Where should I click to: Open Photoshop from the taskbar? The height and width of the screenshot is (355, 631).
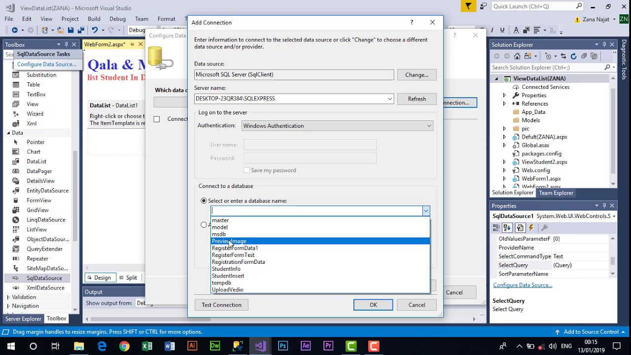(283, 346)
